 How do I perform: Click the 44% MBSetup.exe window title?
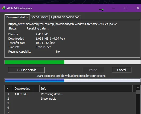coord(20,8)
